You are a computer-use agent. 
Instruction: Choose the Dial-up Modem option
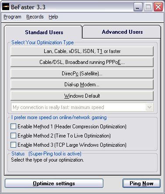[82, 85]
